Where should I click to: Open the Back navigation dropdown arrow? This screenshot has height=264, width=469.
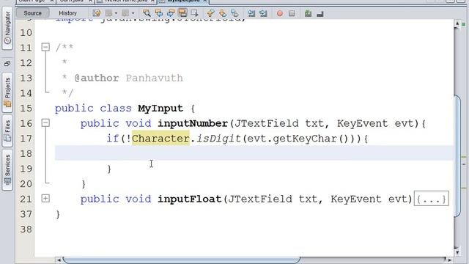116,13
